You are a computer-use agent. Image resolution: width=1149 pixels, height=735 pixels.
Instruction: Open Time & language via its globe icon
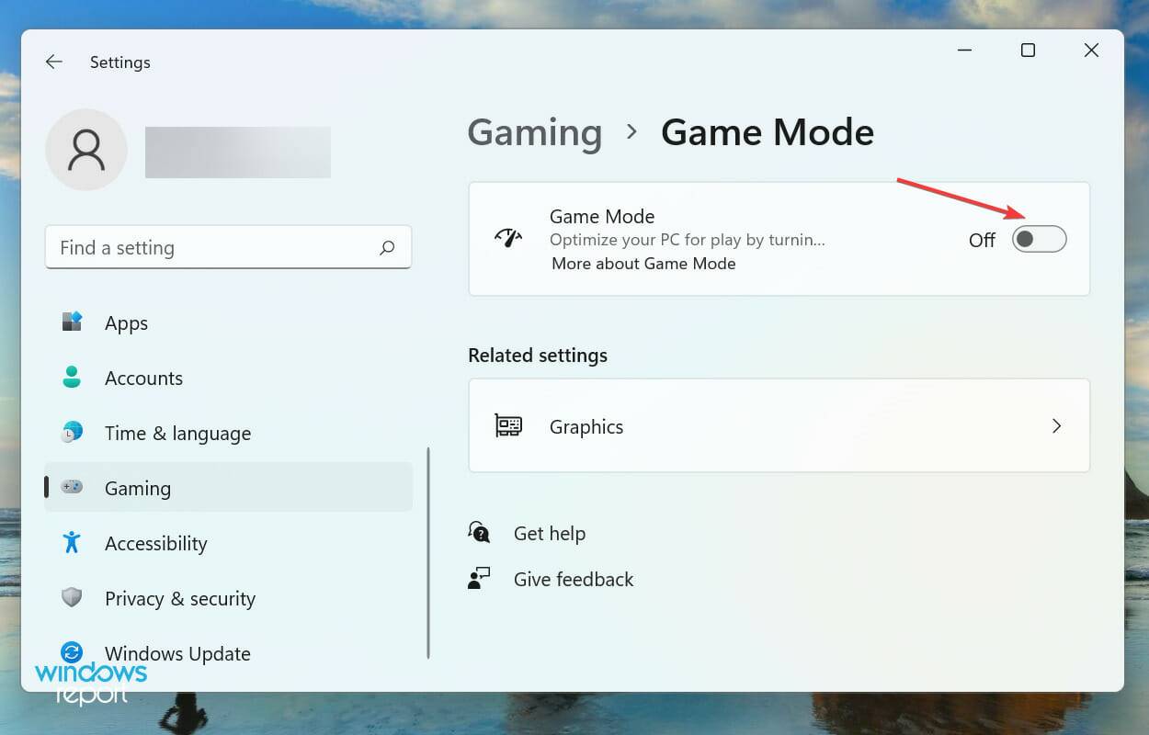click(x=70, y=433)
